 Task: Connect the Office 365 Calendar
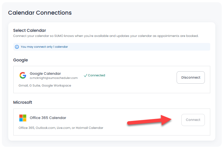pos(193,120)
